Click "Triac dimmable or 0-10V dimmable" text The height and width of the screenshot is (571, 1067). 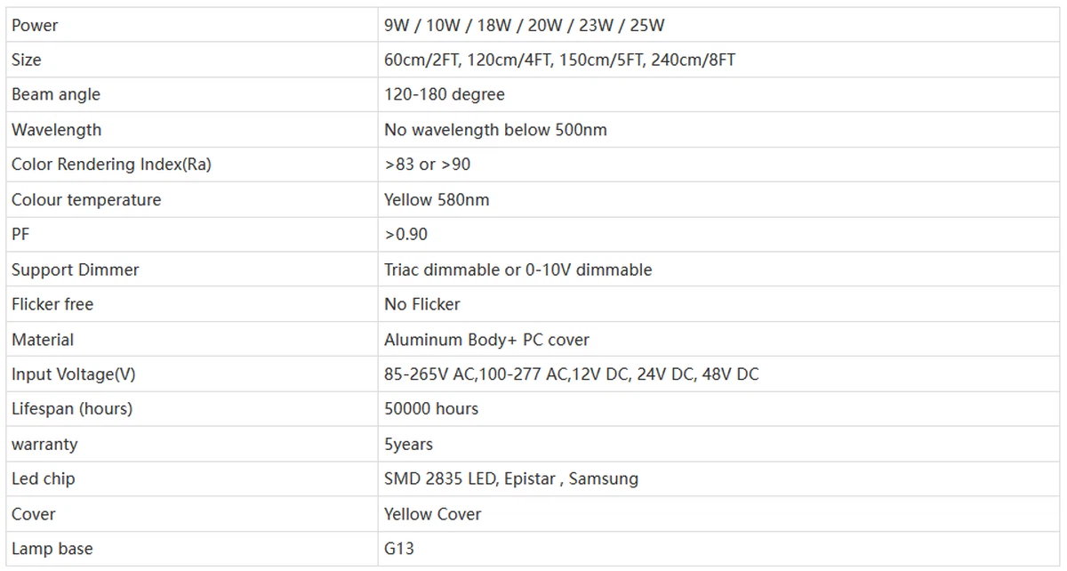click(x=517, y=269)
